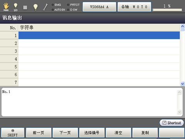185x139 pixels.
Task: Click the D SW indicator
Action: (72, 10)
